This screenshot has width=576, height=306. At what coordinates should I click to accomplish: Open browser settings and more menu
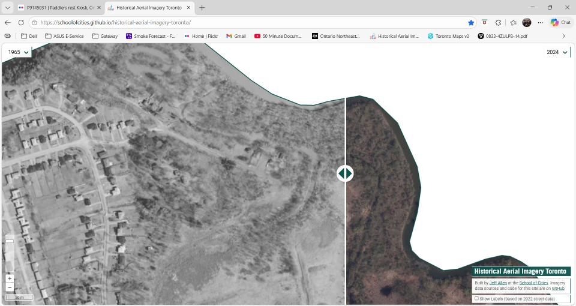[540, 22]
